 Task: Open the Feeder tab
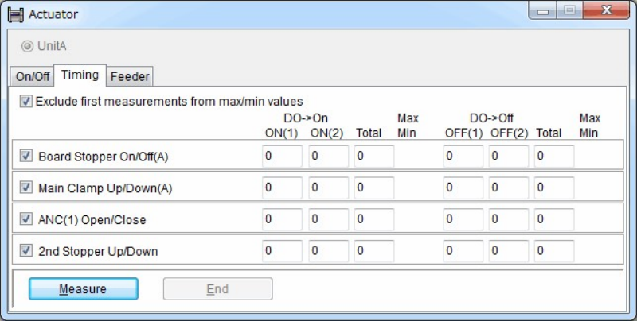tap(130, 77)
